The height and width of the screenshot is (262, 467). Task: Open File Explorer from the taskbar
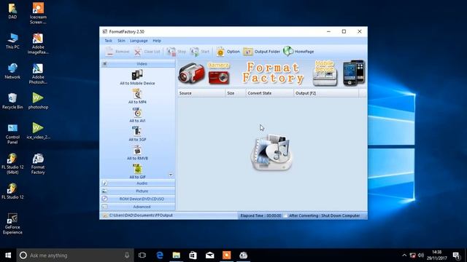tap(177, 255)
